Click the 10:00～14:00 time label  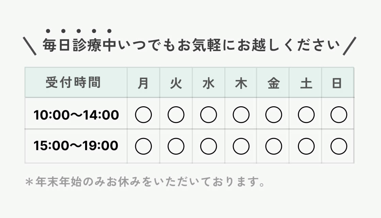pos(76,115)
